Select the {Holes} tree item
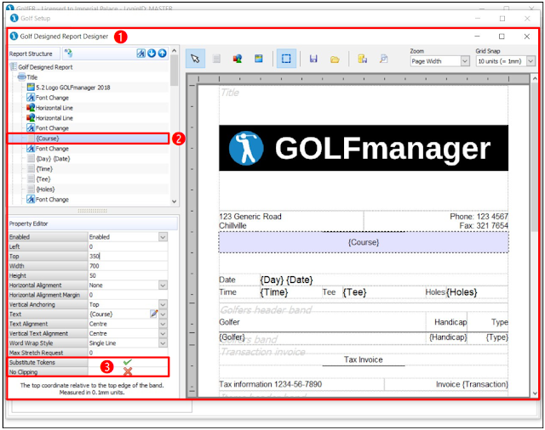 (x=45, y=190)
